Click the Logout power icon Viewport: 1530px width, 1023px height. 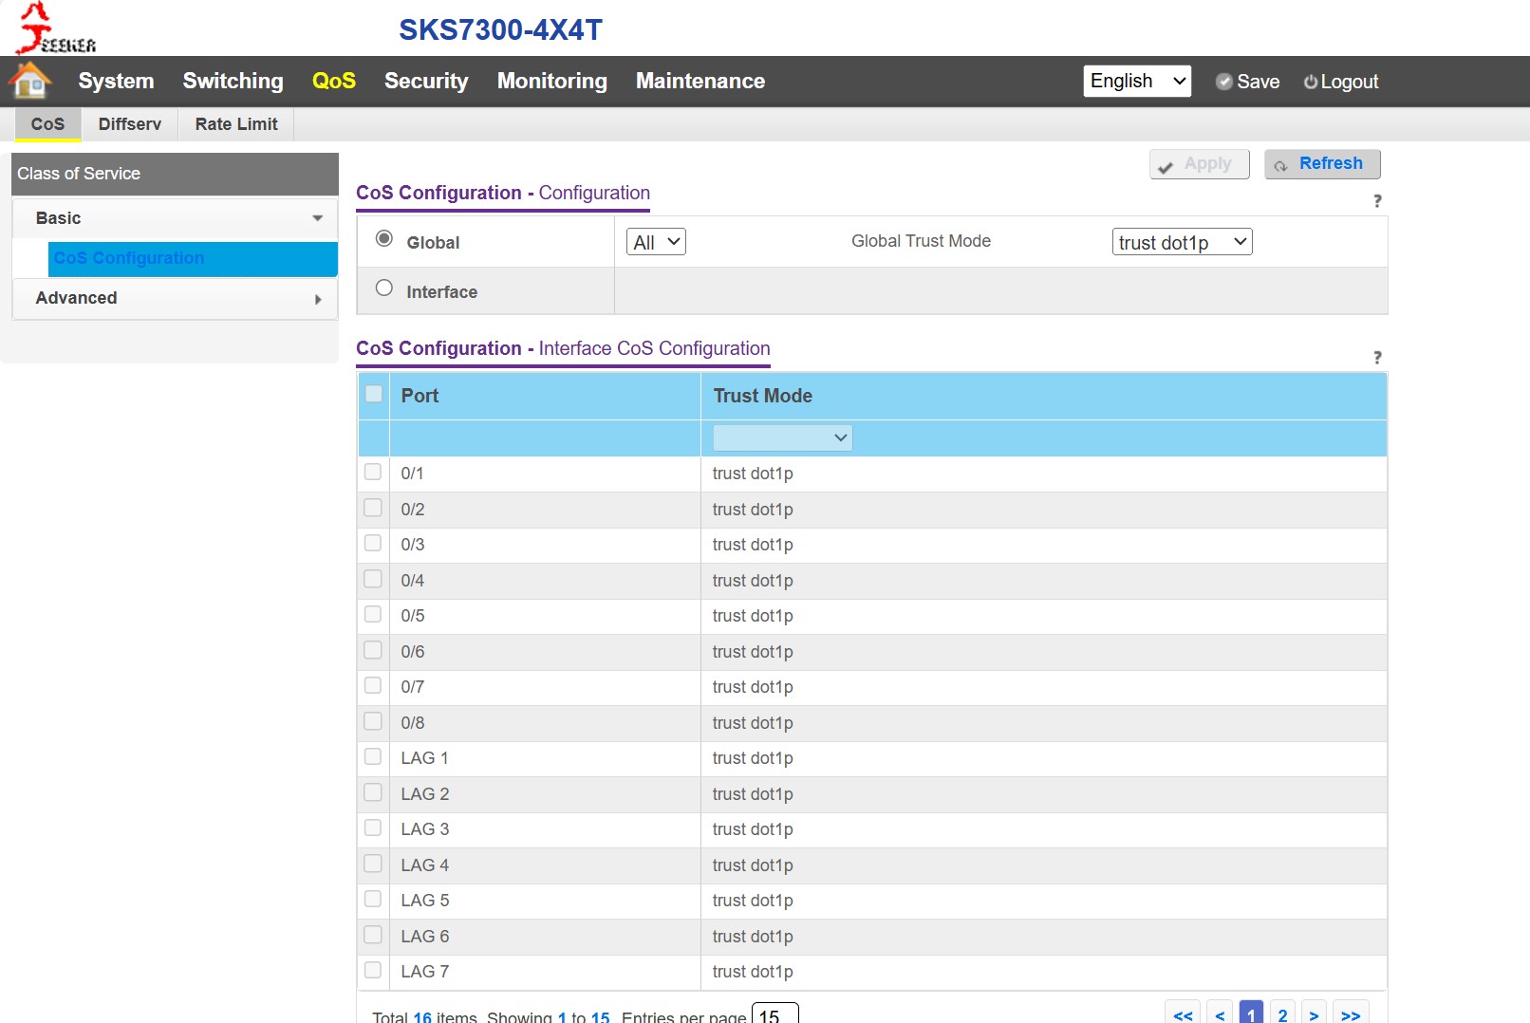pyautogui.click(x=1311, y=82)
